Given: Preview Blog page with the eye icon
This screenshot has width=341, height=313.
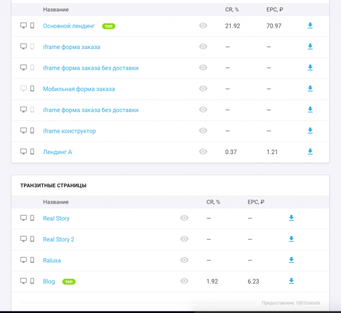Looking at the screenshot, I should pos(184,281).
